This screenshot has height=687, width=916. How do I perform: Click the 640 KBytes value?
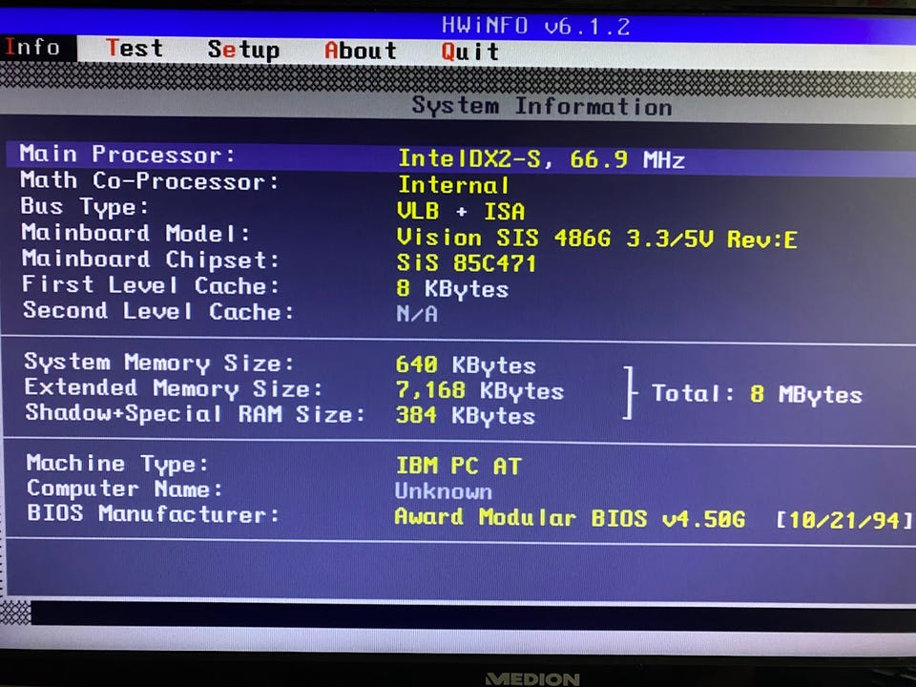coord(466,365)
